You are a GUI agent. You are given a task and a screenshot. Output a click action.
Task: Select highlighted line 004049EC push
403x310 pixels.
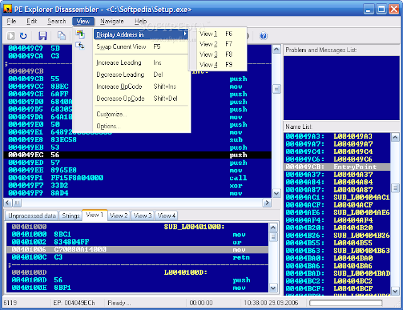pos(137,155)
